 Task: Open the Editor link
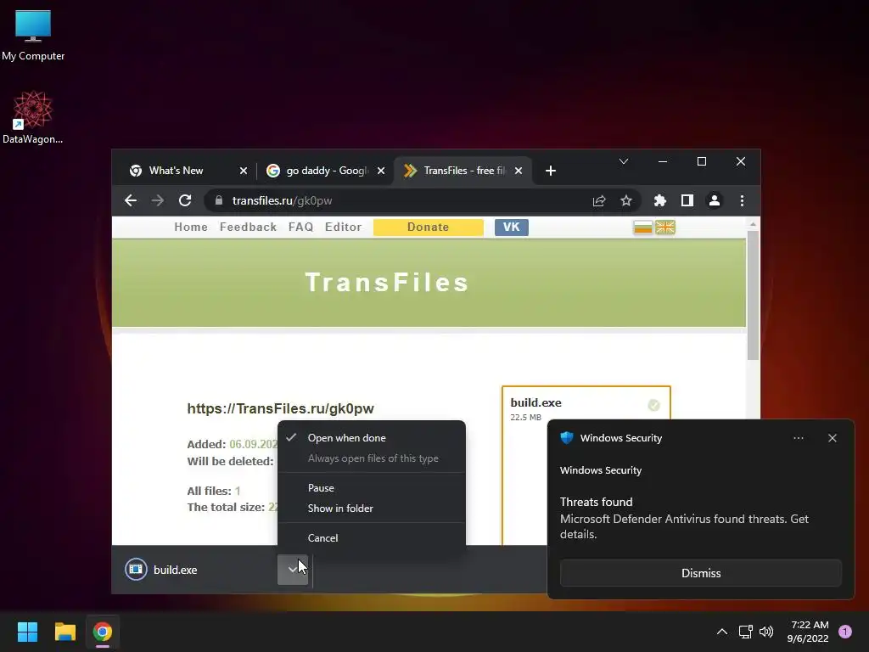pyautogui.click(x=343, y=228)
